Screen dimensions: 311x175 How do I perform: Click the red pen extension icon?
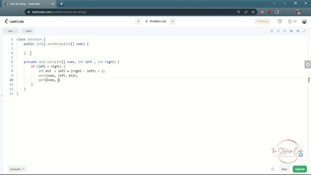point(270,12)
